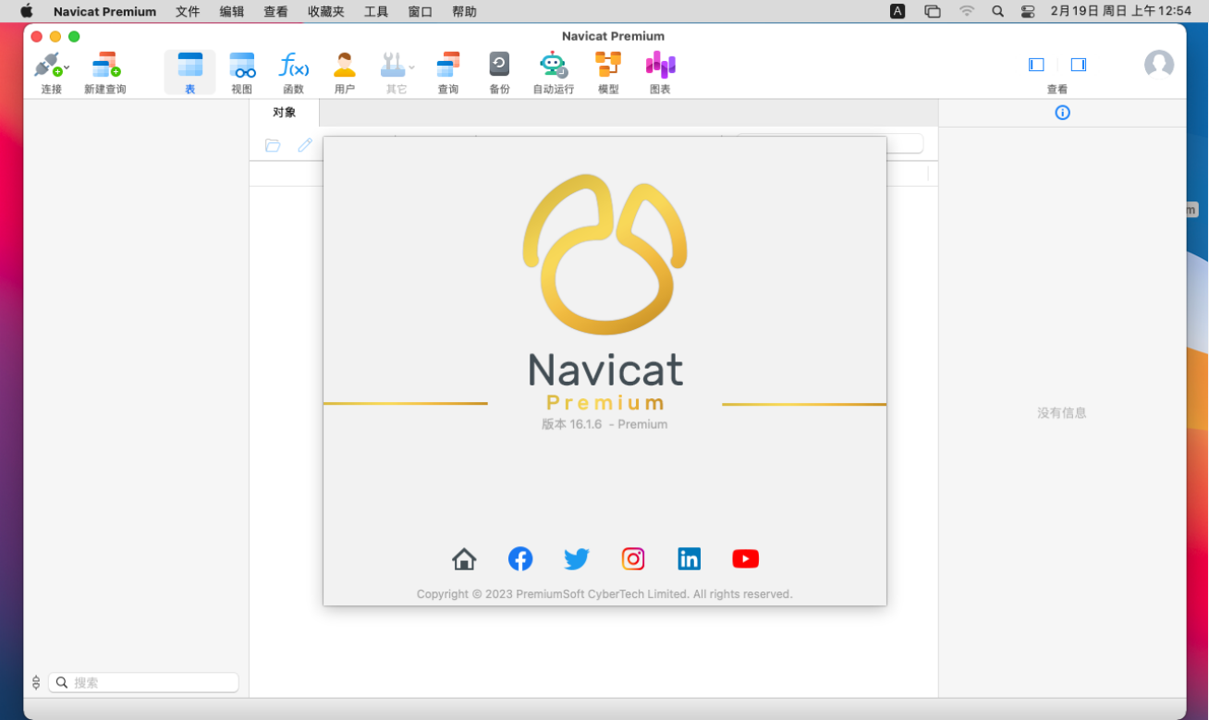Click the input method A icon
Image resolution: width=1209 pixels, height=720 pixels.
(898, 11)
